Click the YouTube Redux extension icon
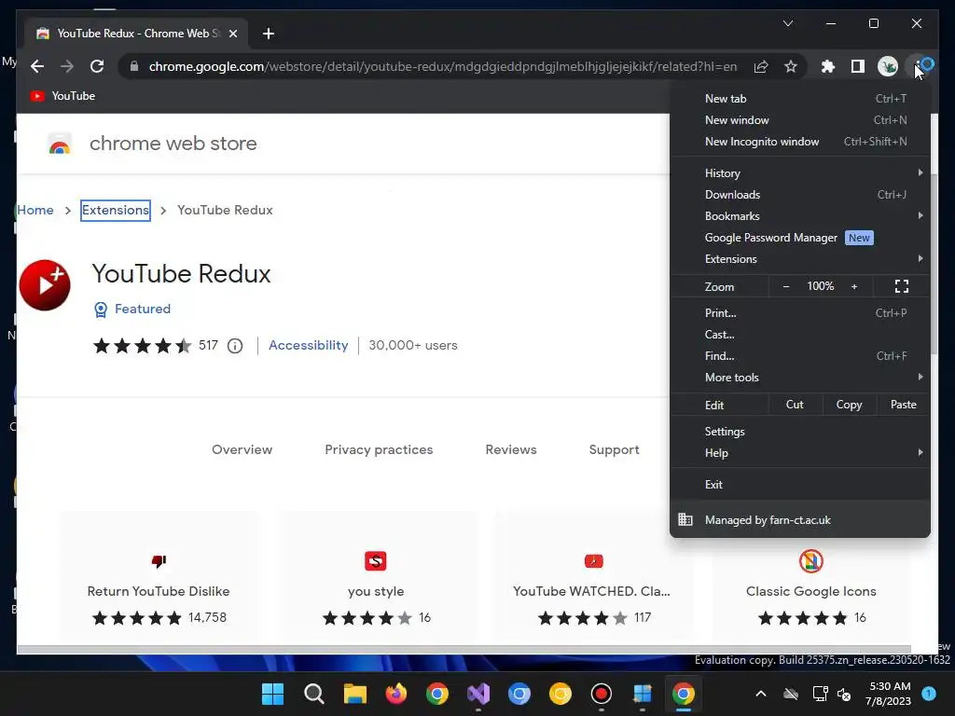955x716 pixels. coord(45,285)
